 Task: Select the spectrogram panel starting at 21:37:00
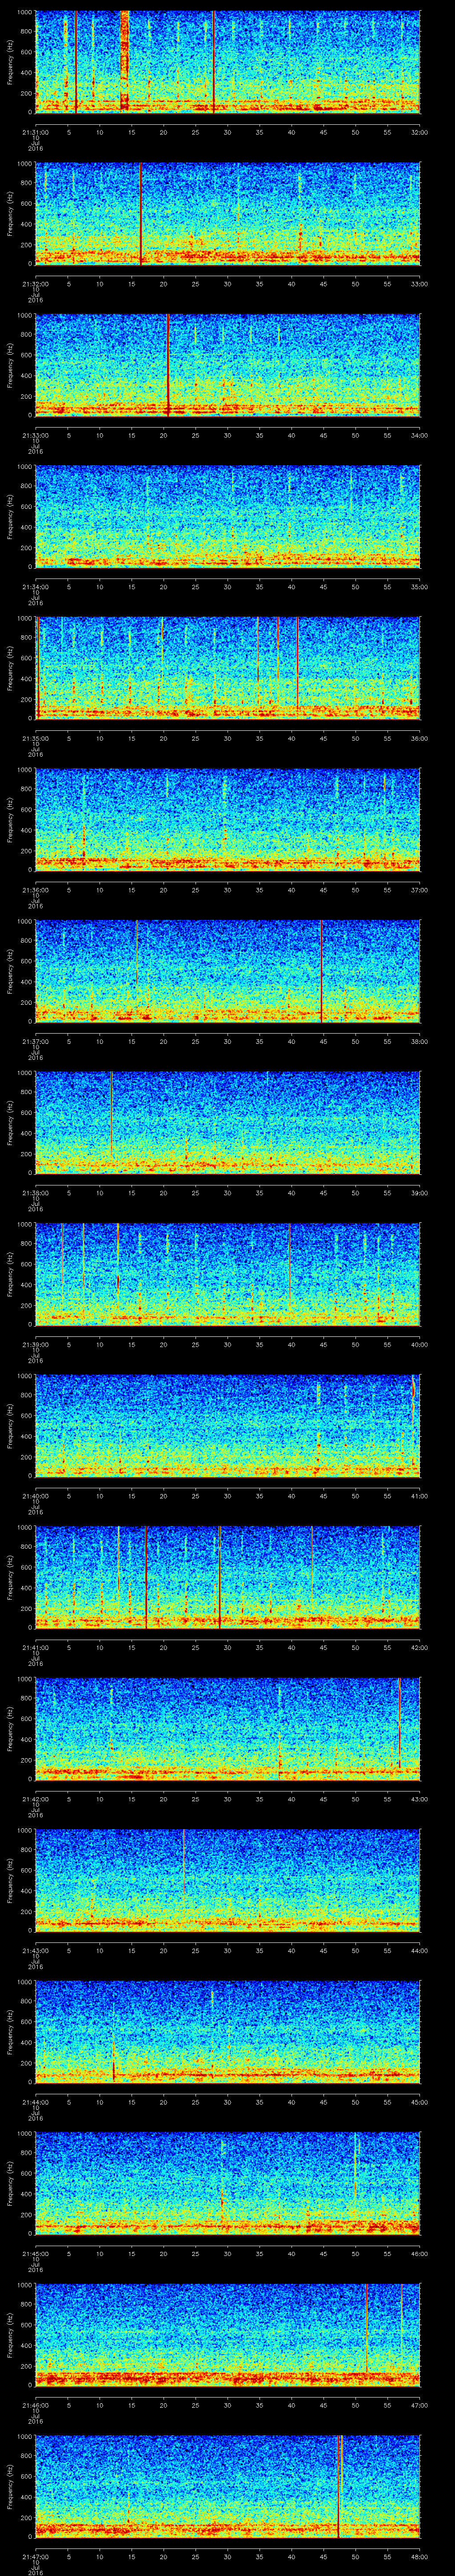(x=227, y=971)
